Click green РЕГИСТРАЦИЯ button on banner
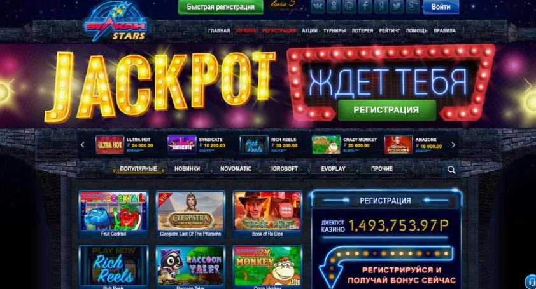536x289 pixels. (x=386, y=110)
